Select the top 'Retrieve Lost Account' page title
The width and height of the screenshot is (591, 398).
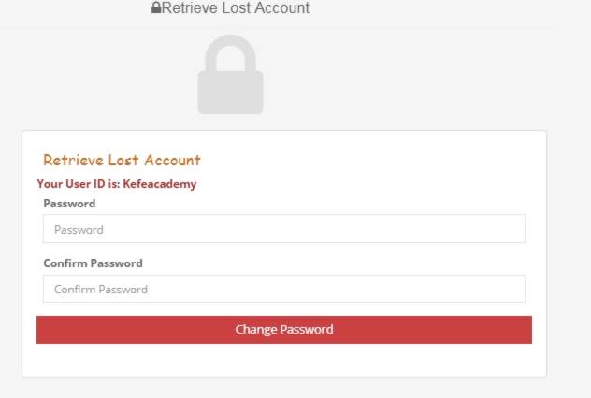tap(235, 8)
